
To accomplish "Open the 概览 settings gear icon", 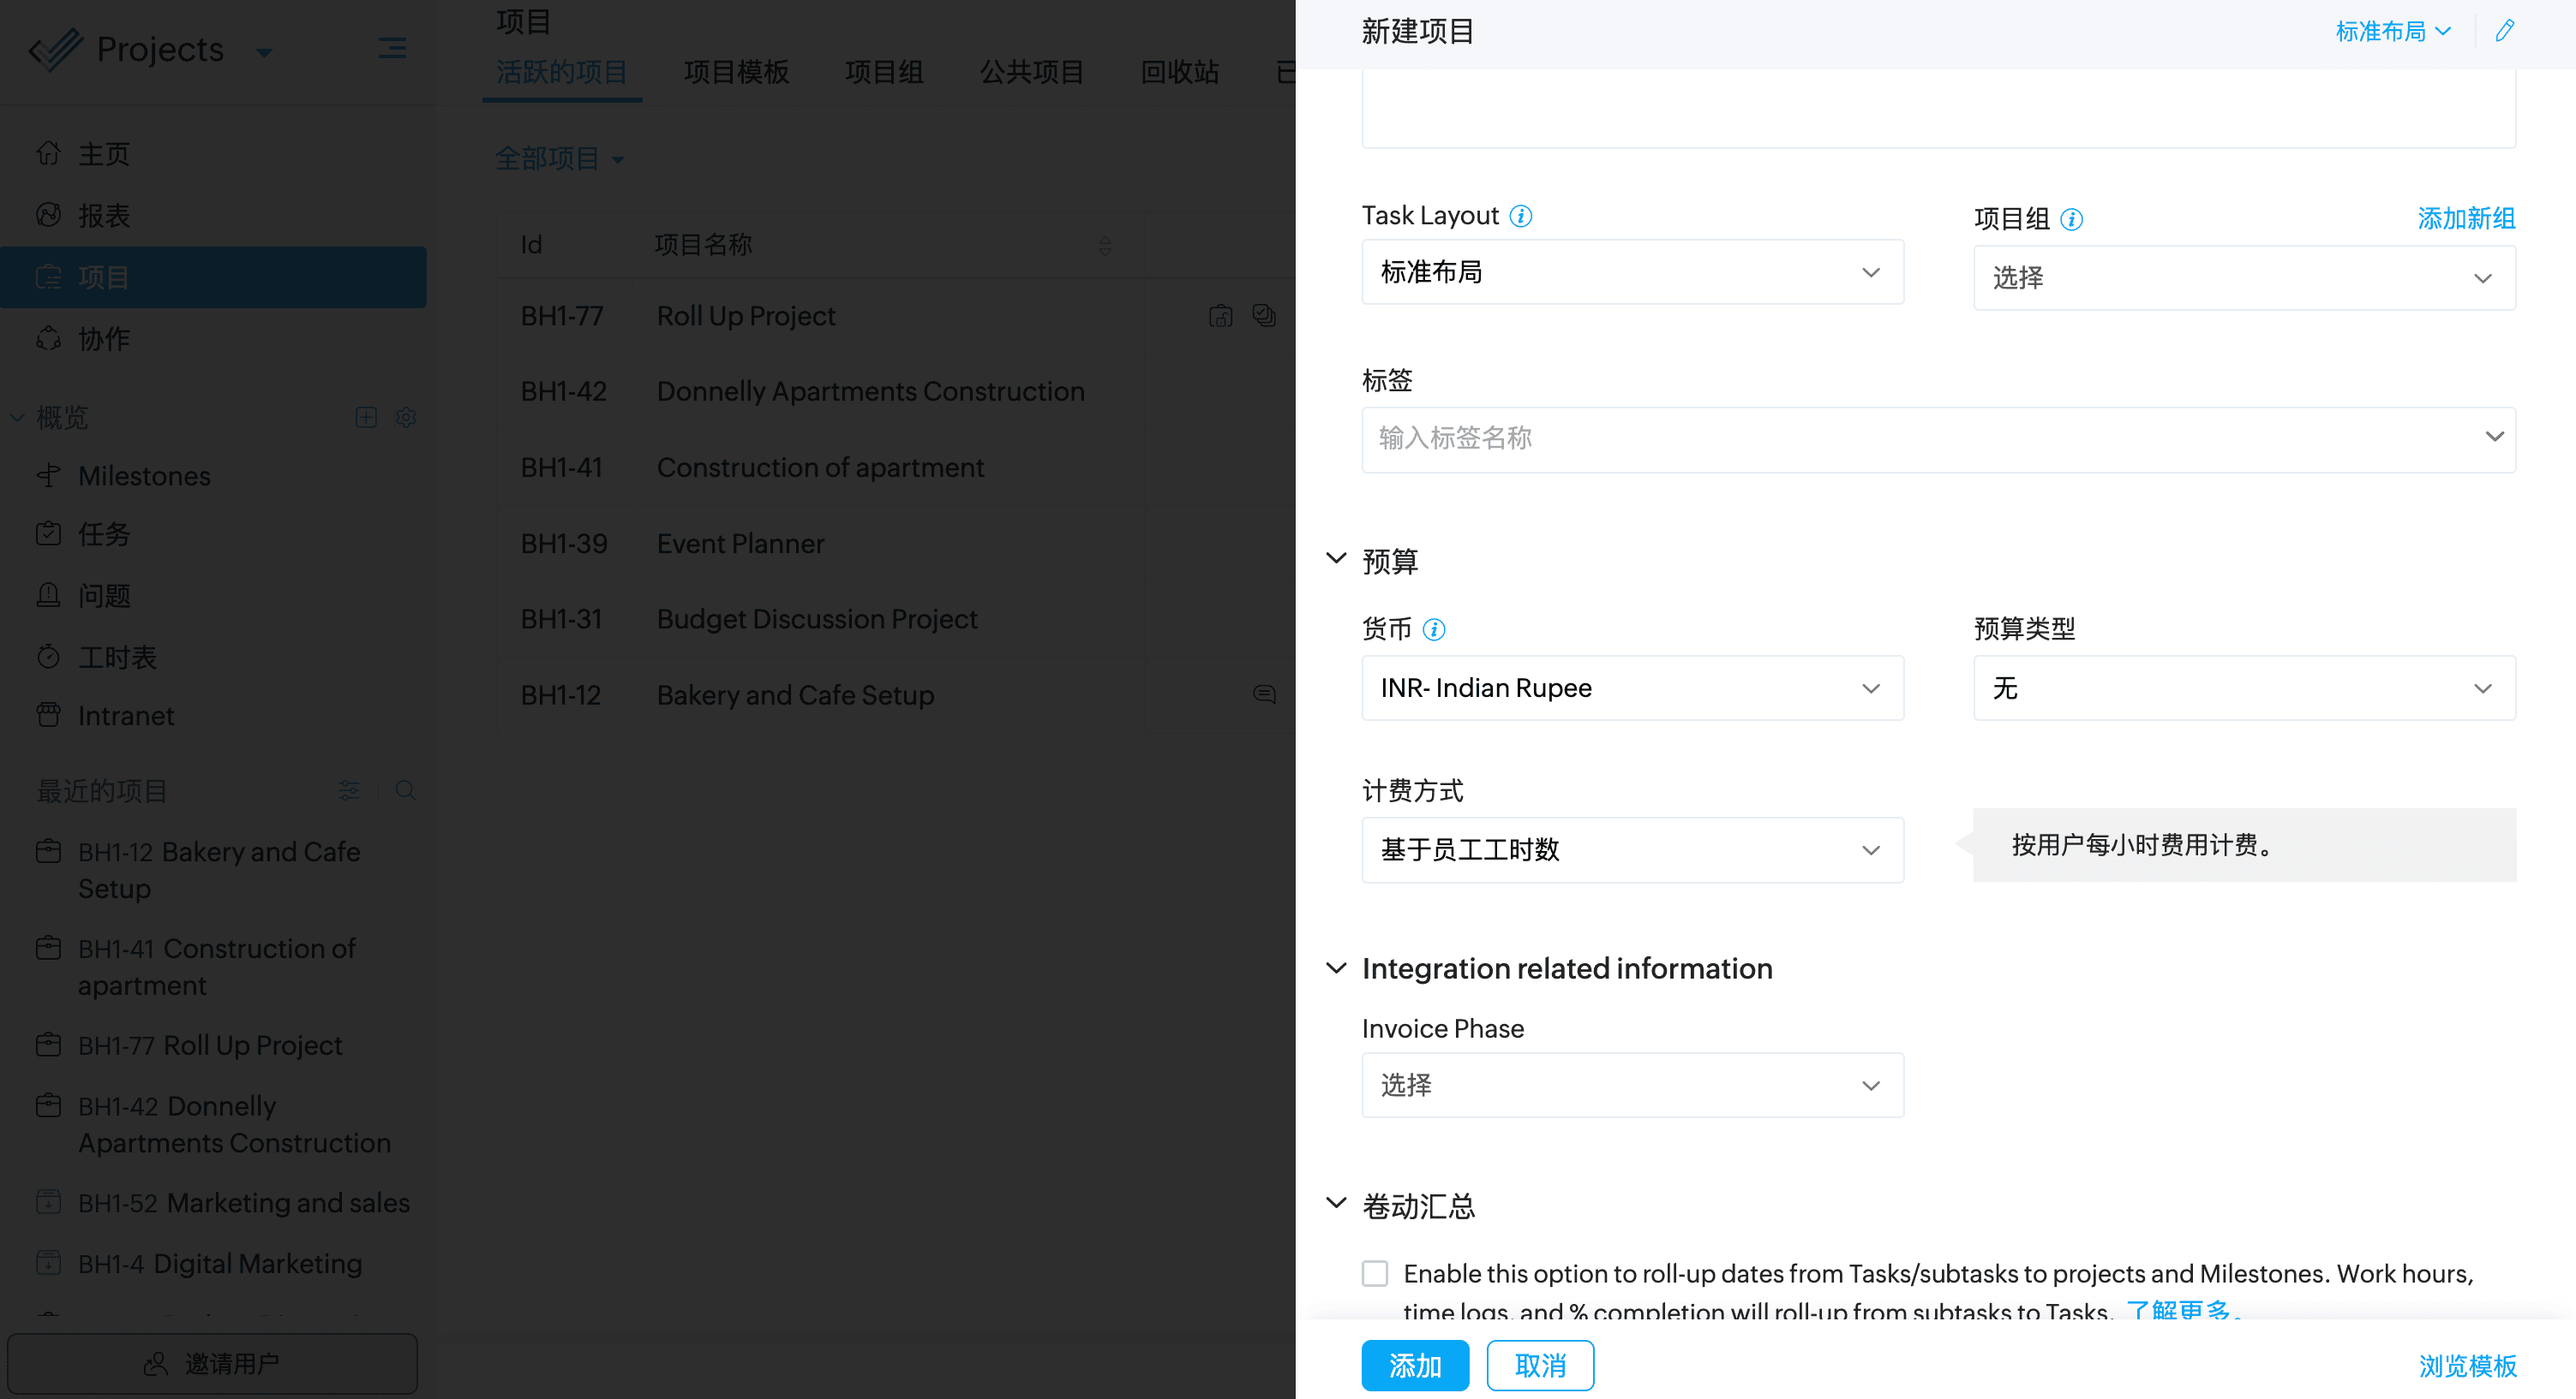I will tap(405, 417).
